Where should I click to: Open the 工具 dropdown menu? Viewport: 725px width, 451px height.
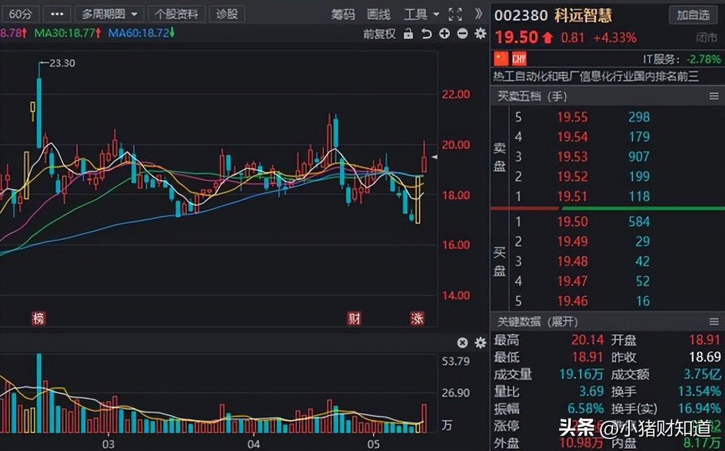420,14
